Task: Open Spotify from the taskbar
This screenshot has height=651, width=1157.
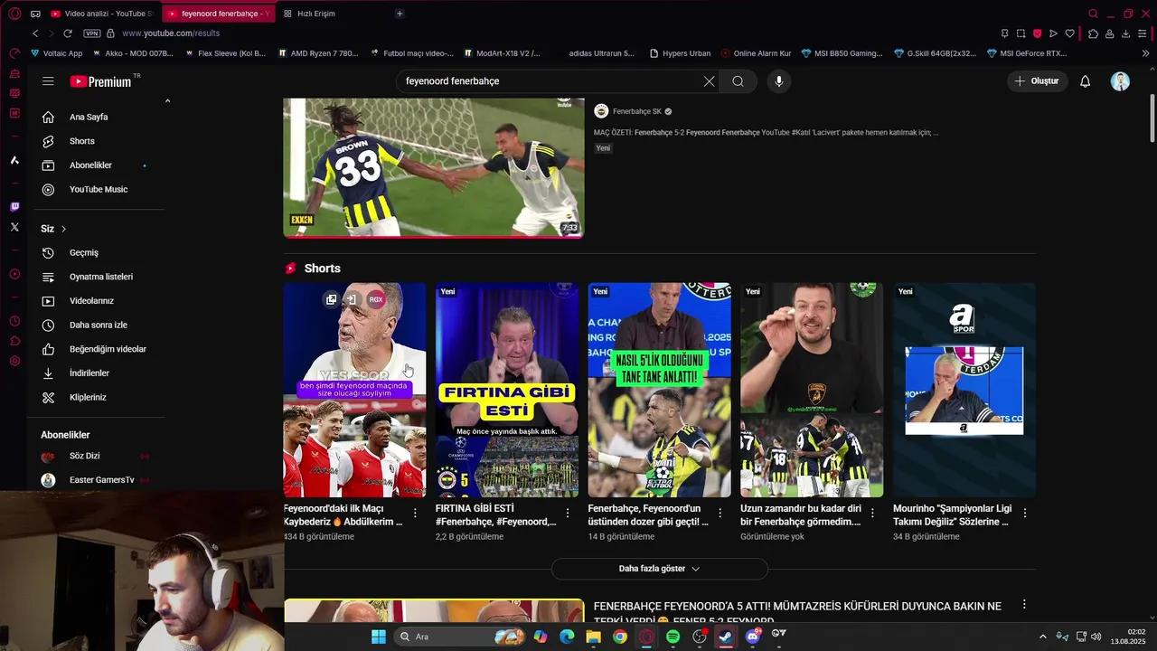Action: click(673, 637)
